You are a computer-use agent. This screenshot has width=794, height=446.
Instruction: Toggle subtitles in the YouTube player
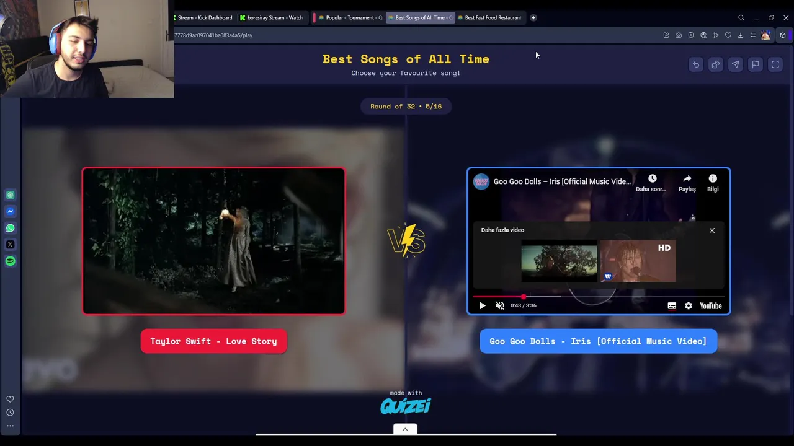pyautogui.click(x=672, y=305)
